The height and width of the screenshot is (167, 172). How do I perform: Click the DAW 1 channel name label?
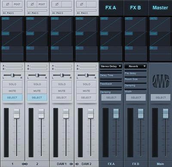[61, 164]
